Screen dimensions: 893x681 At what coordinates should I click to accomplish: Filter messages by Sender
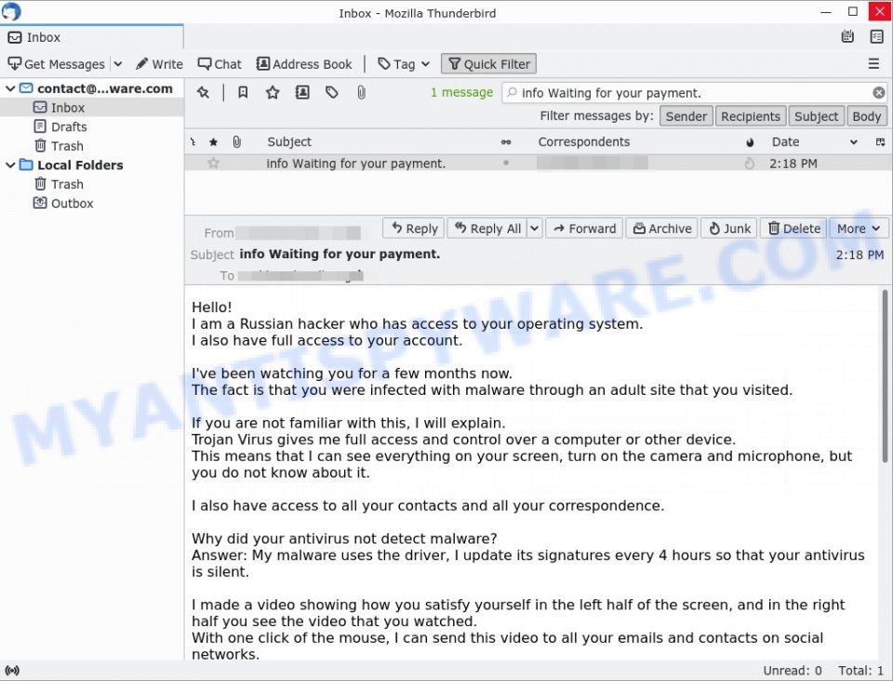point(686,116)
